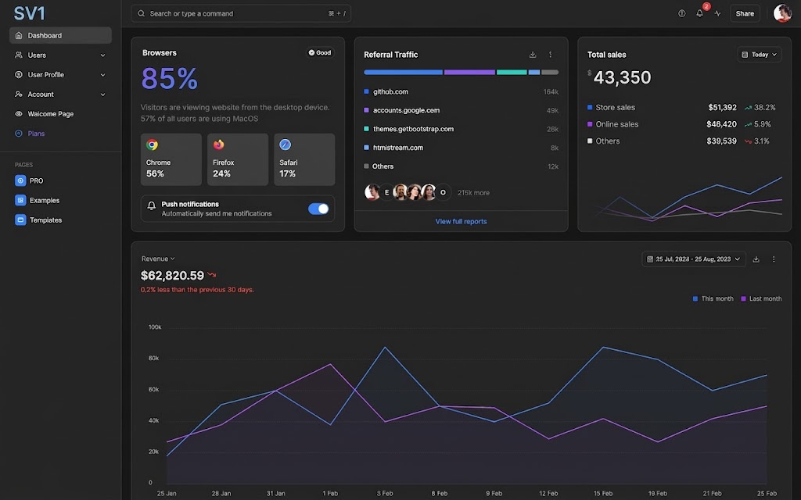Toggle Last month legend series

(x=760, y=298)
